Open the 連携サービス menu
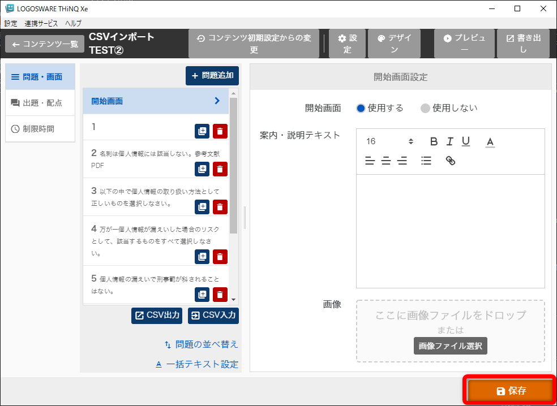This screenshot has width=557, height=406. (x=41, y=23)
